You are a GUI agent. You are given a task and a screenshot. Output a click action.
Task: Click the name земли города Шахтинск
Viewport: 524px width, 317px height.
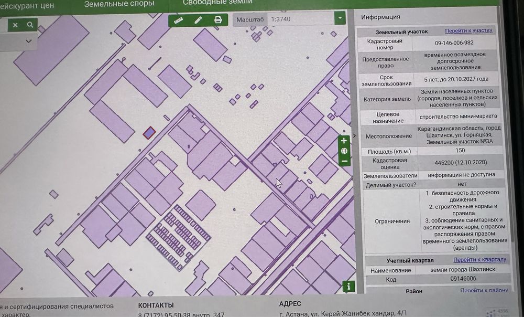click(x=463, y=269)
